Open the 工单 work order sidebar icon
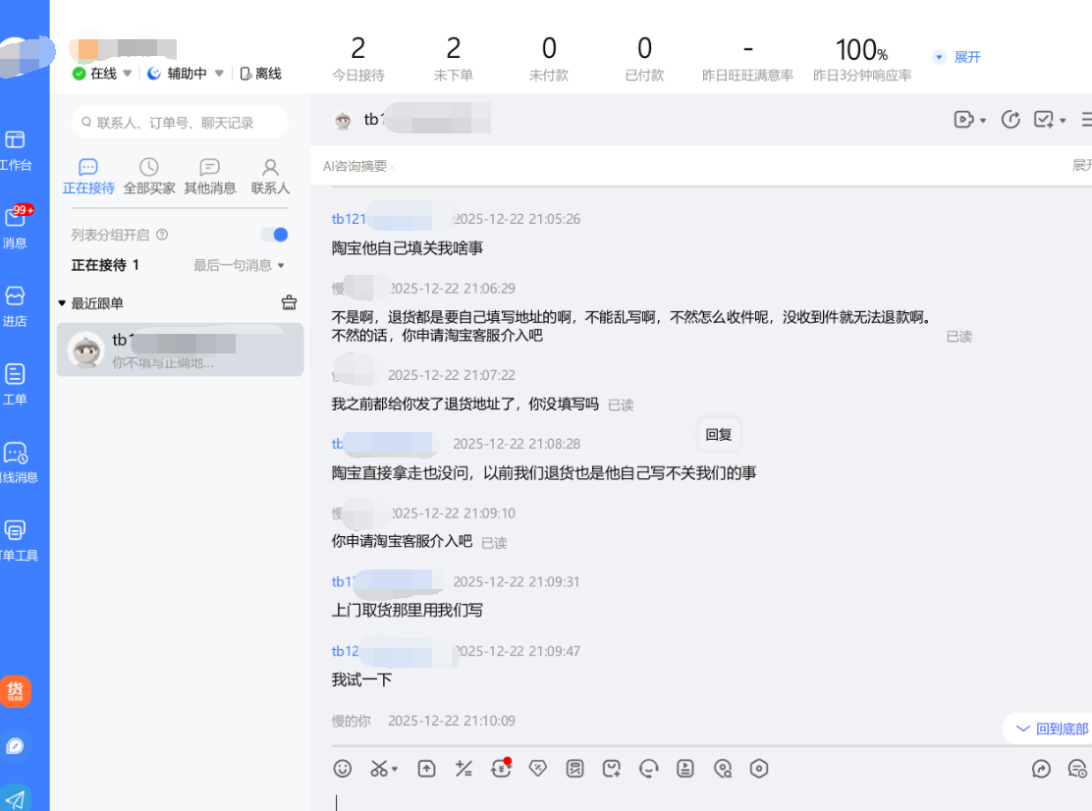 tap(16, 383)
